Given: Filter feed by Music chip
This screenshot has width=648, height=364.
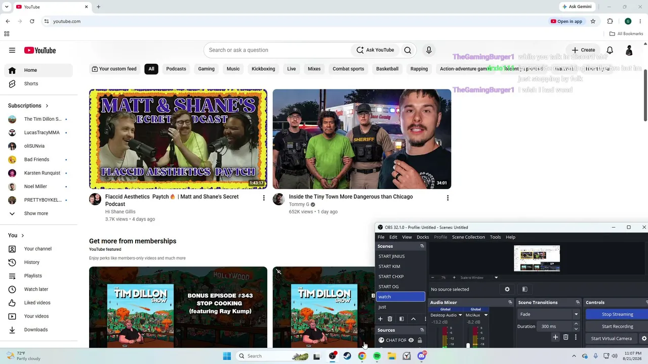Looking at the screenshot, I should 233,69.
